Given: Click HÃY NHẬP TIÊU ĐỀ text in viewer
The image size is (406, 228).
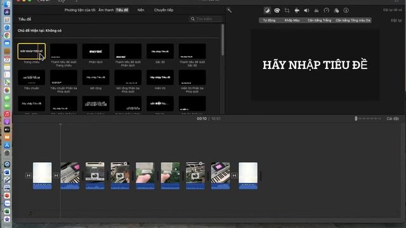Looking at the screenshot, I should click(x=315, y=65).
